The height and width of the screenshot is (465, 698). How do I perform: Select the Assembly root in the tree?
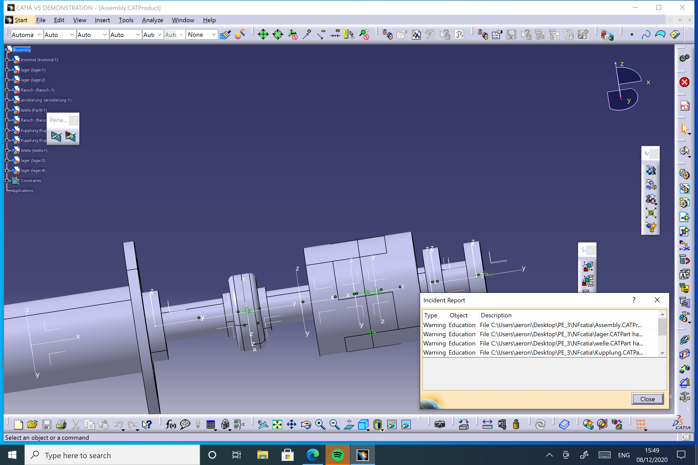[22, 49]
